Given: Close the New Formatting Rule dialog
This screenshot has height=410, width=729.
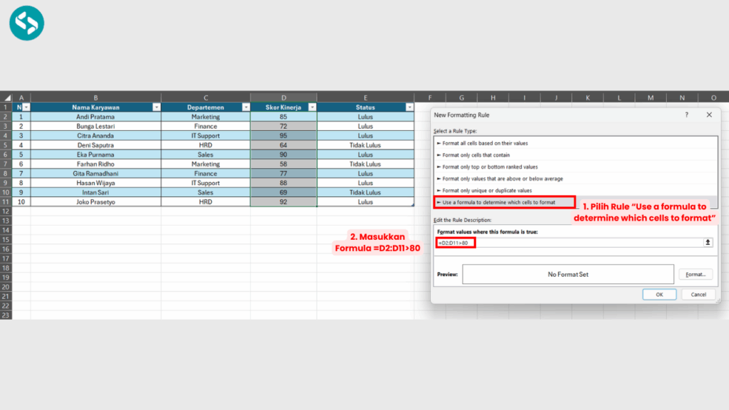Looking at the screenshot, I should tap(708, 115).
